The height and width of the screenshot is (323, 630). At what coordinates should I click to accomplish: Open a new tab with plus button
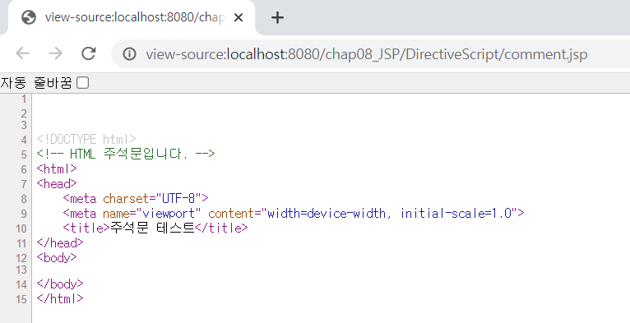277,17
